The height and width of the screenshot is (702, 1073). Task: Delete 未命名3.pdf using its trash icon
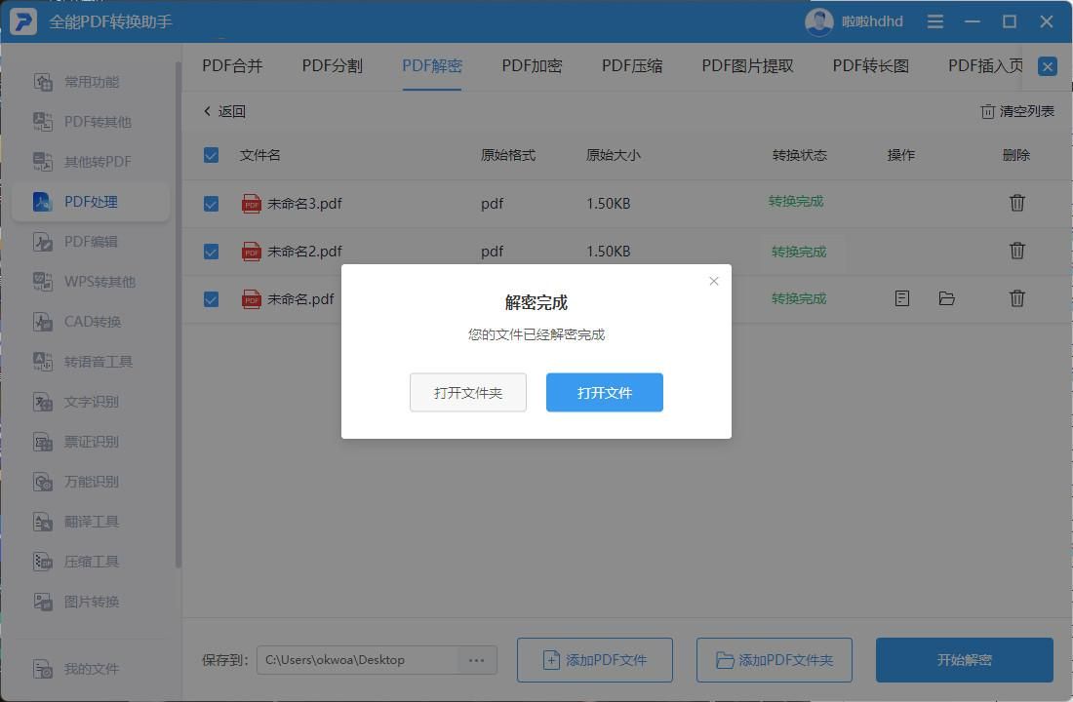click(x=1017, y=203)
